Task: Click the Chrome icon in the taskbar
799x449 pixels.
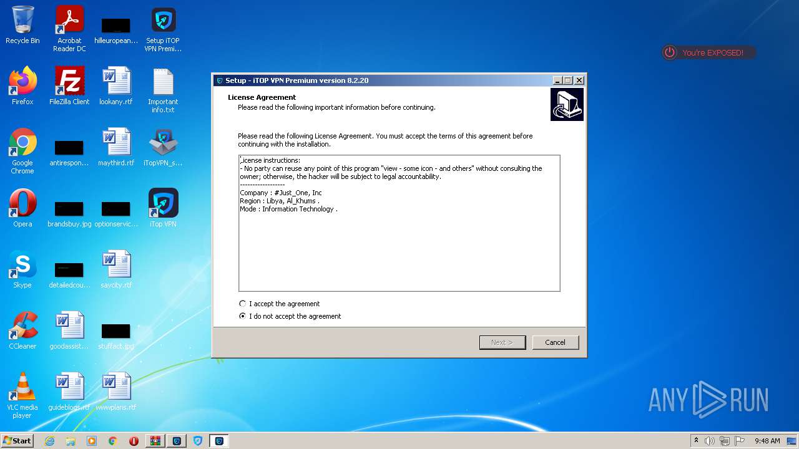Action: pos(113,441)
